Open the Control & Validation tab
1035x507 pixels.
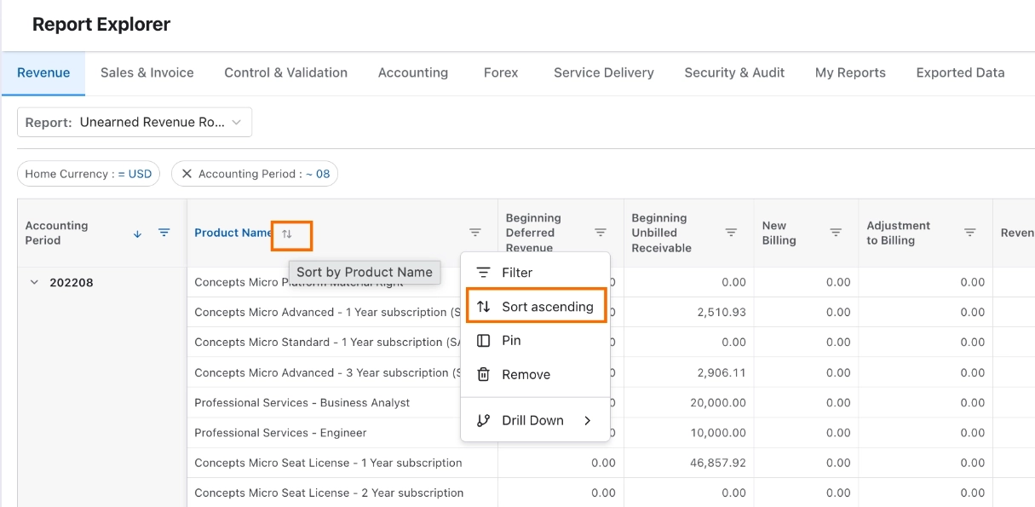(286, 73)
